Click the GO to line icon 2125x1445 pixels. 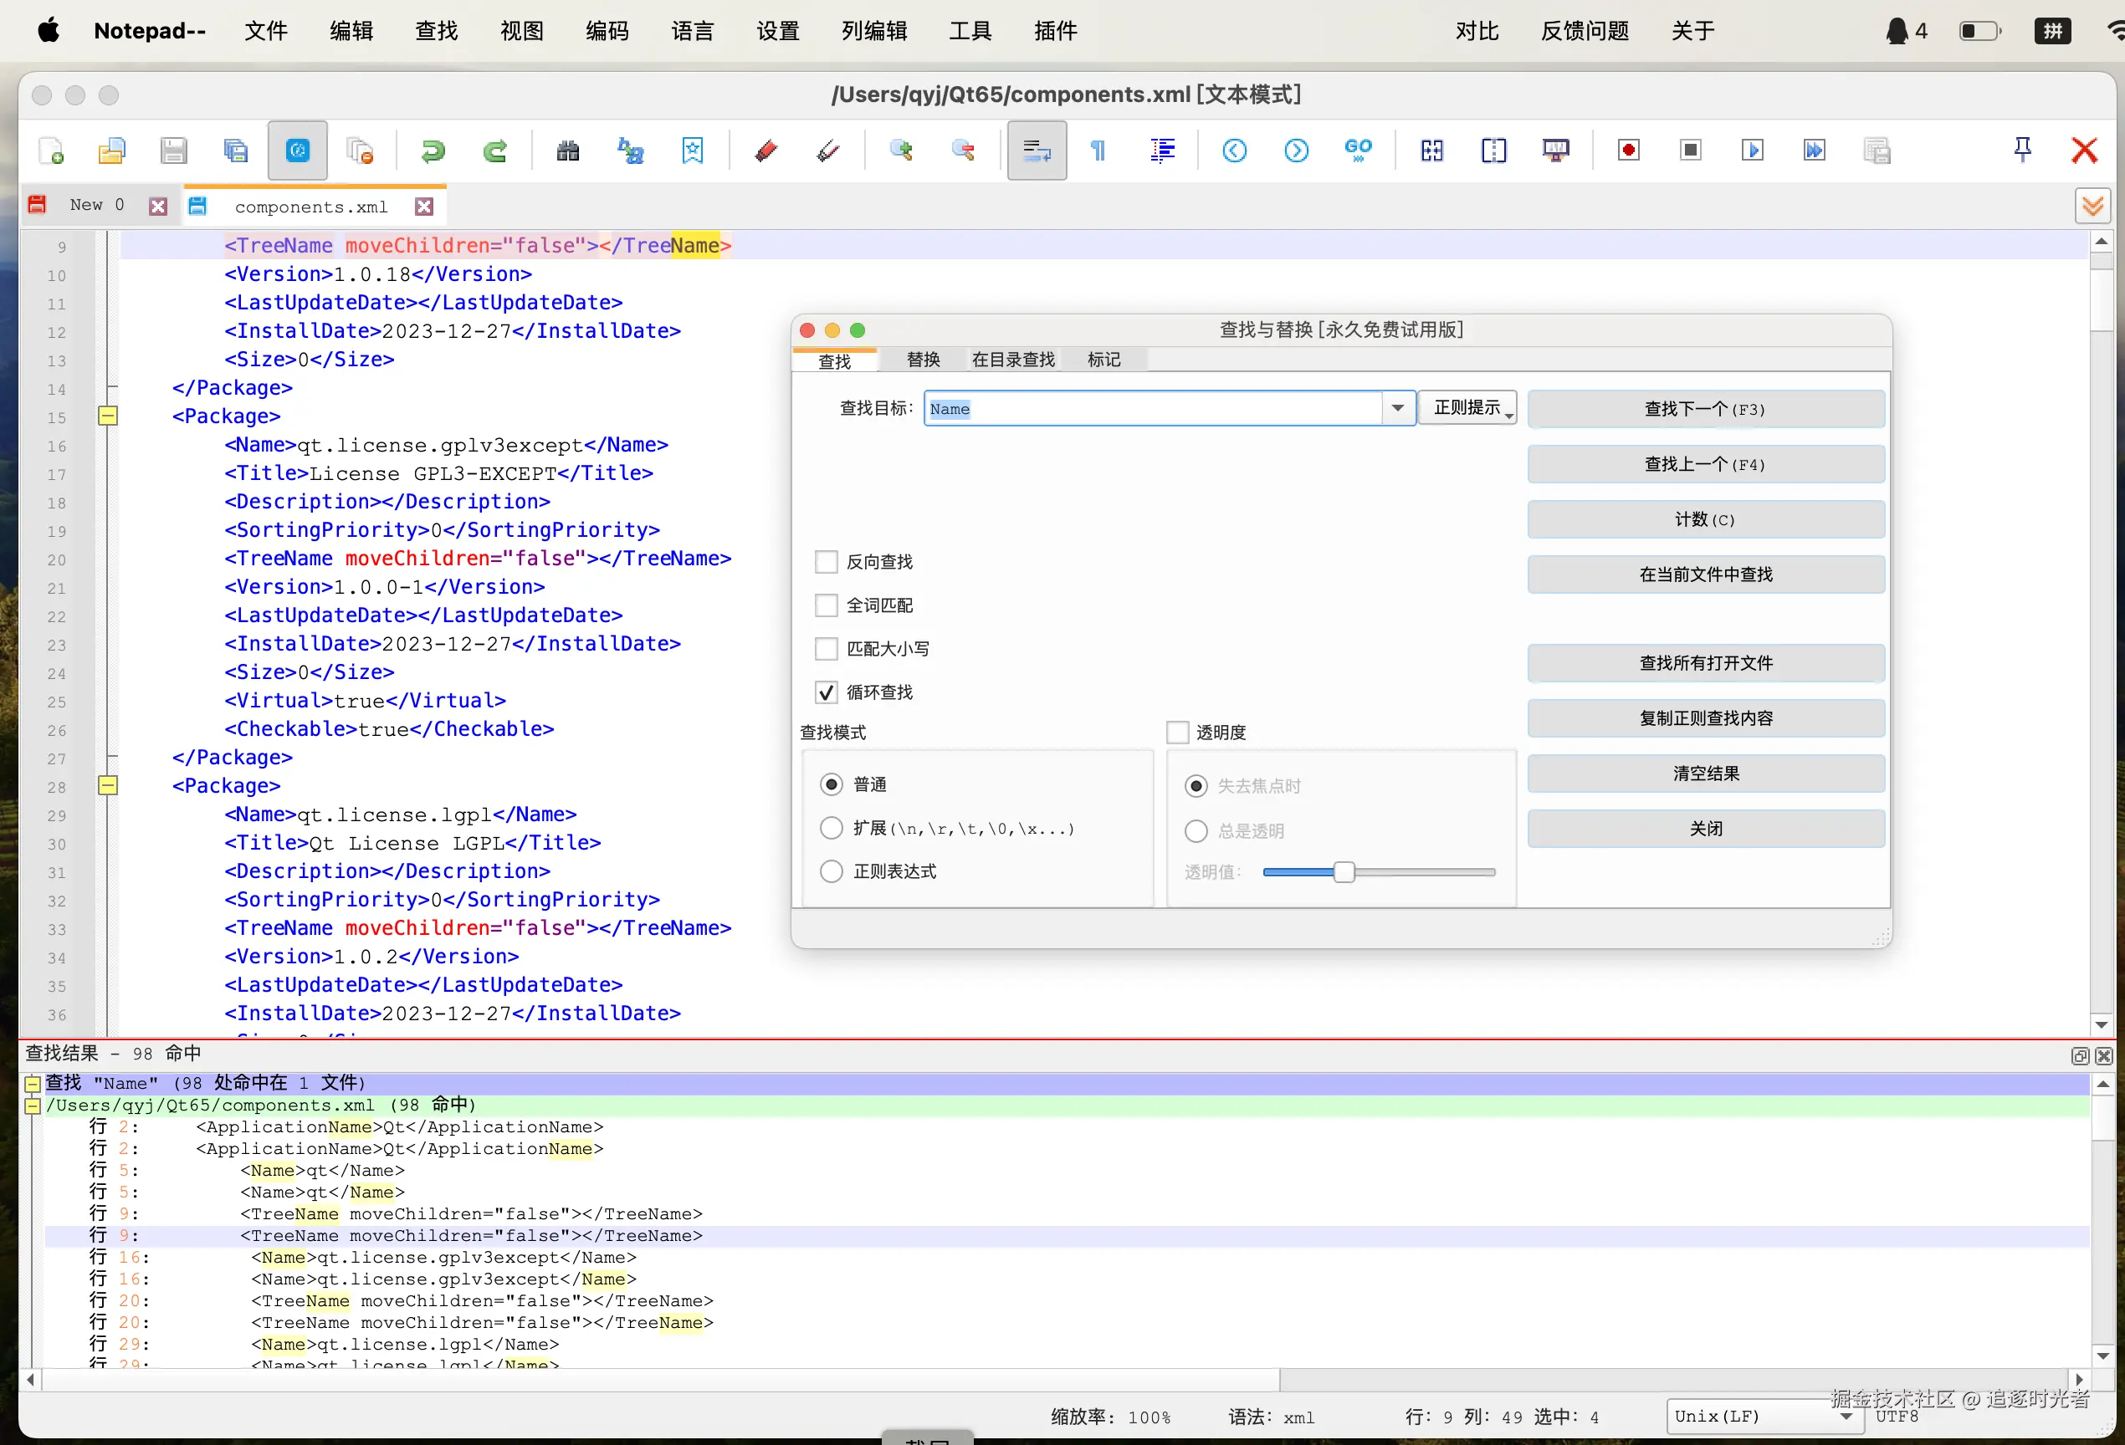[x=1358, y=151]
